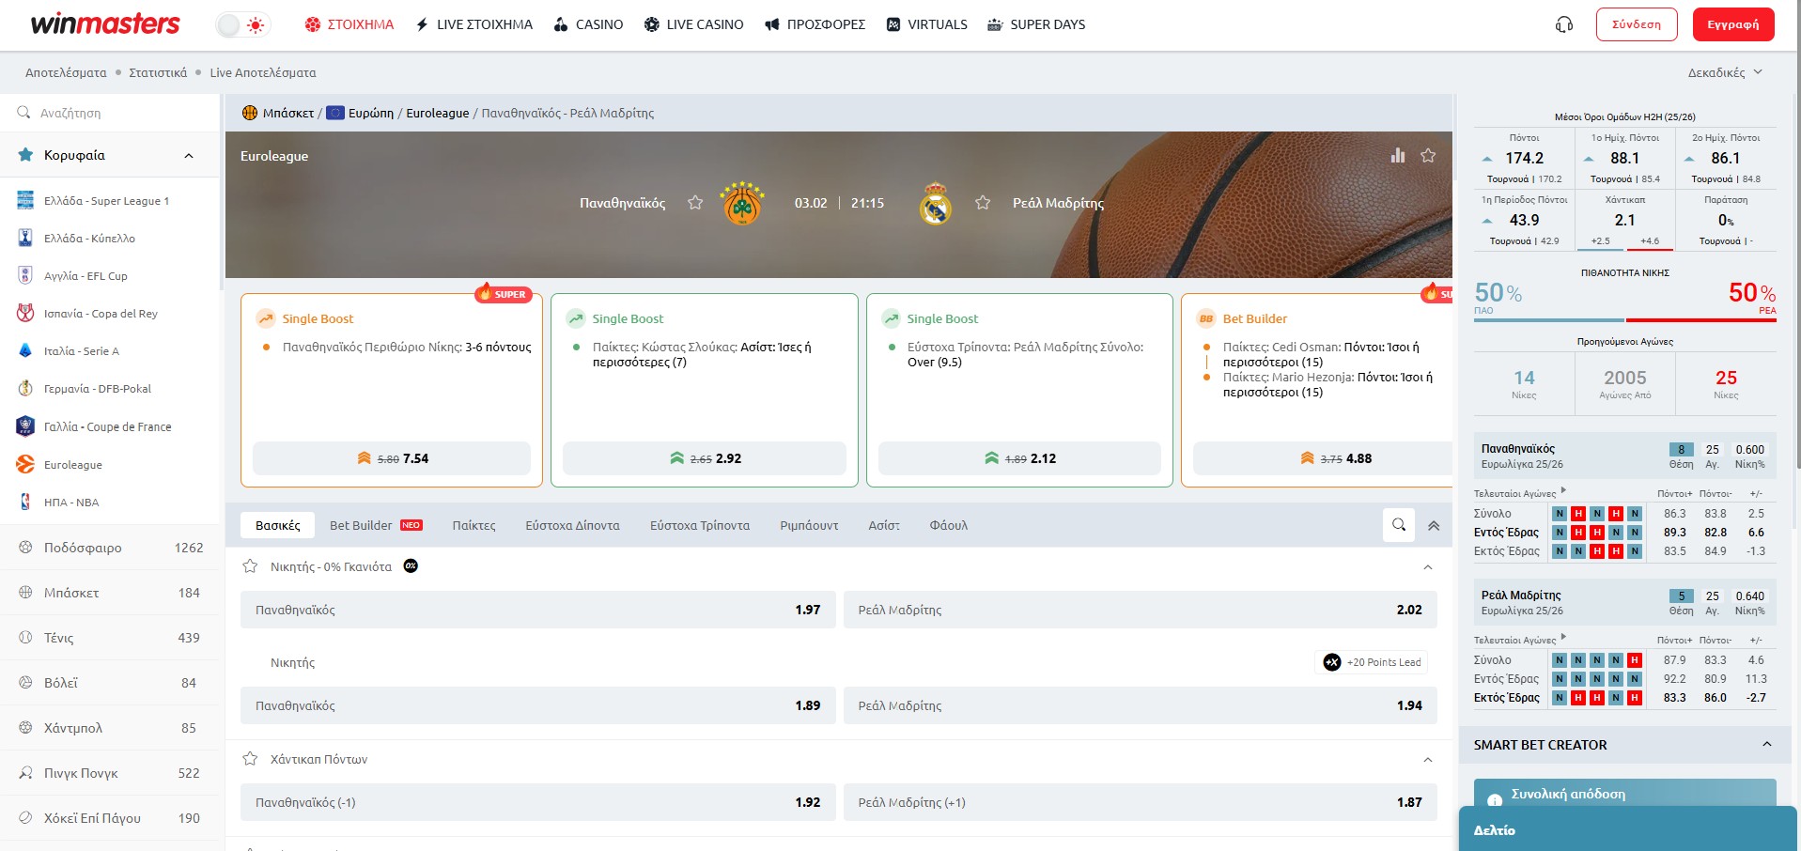Toggle the light/dark theme switch
1801x851 pixels.
coord(242,25)
